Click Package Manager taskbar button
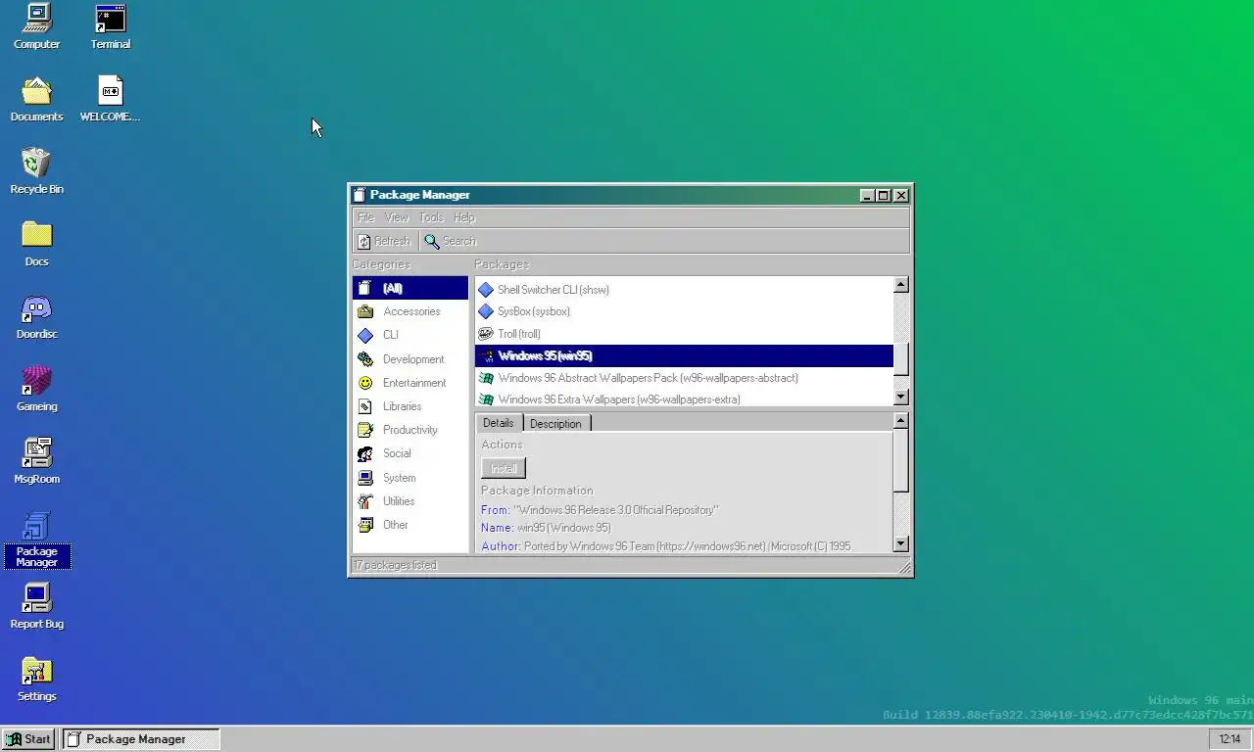1254x752 pixels. tap(141, 739)
